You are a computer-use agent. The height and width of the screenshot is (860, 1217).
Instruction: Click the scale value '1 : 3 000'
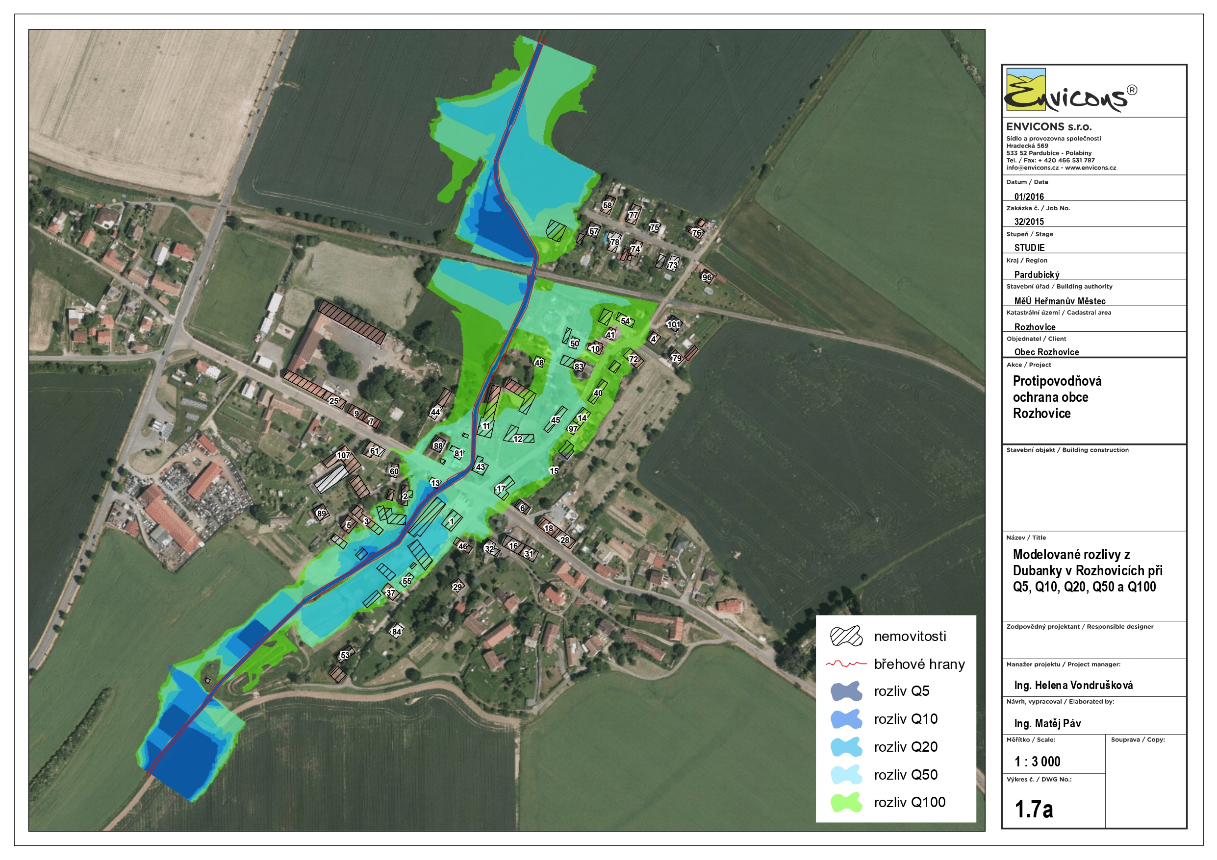1038,762
